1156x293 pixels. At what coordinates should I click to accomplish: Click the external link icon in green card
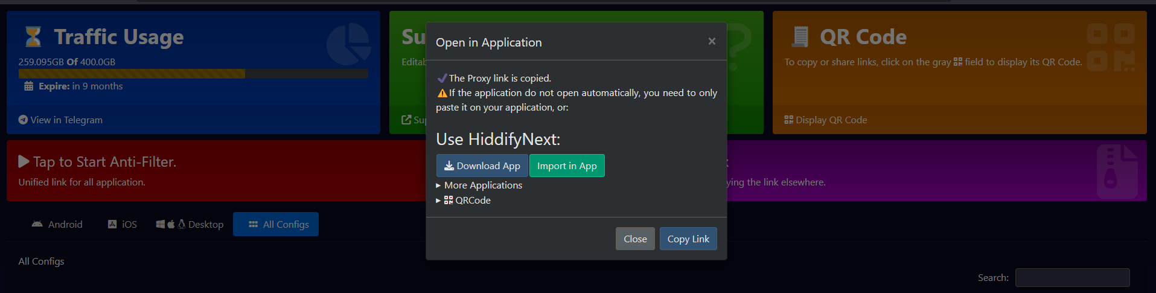tap(407, 120)
